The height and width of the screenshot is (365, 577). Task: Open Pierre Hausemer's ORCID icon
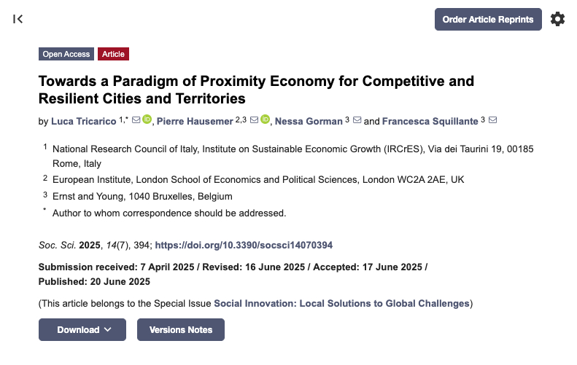[x=265, y=120]
